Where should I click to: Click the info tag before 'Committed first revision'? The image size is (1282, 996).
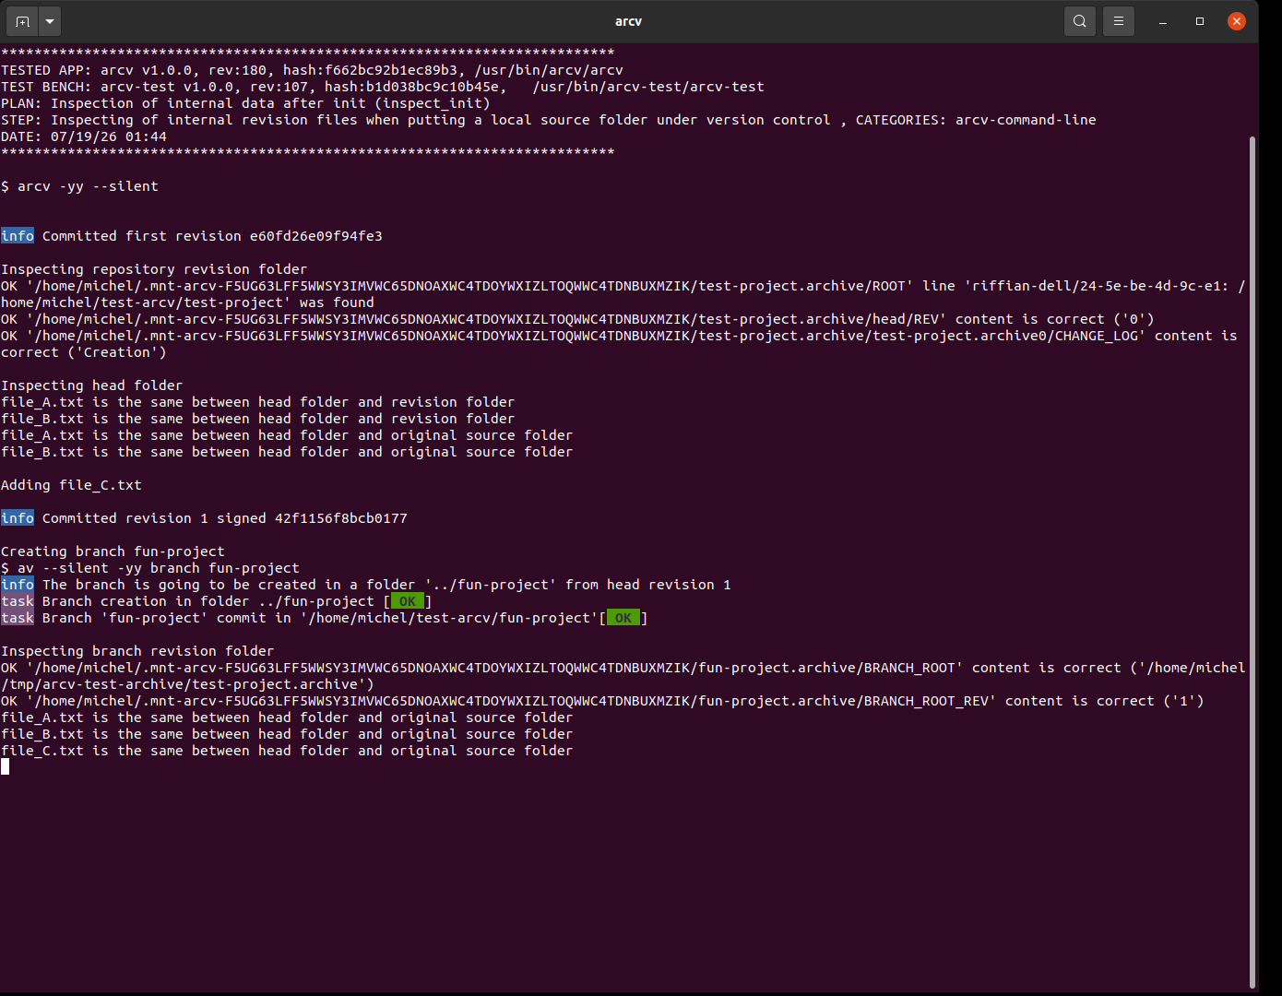18,236
